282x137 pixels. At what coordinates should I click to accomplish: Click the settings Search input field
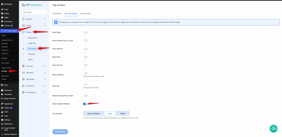34,12
